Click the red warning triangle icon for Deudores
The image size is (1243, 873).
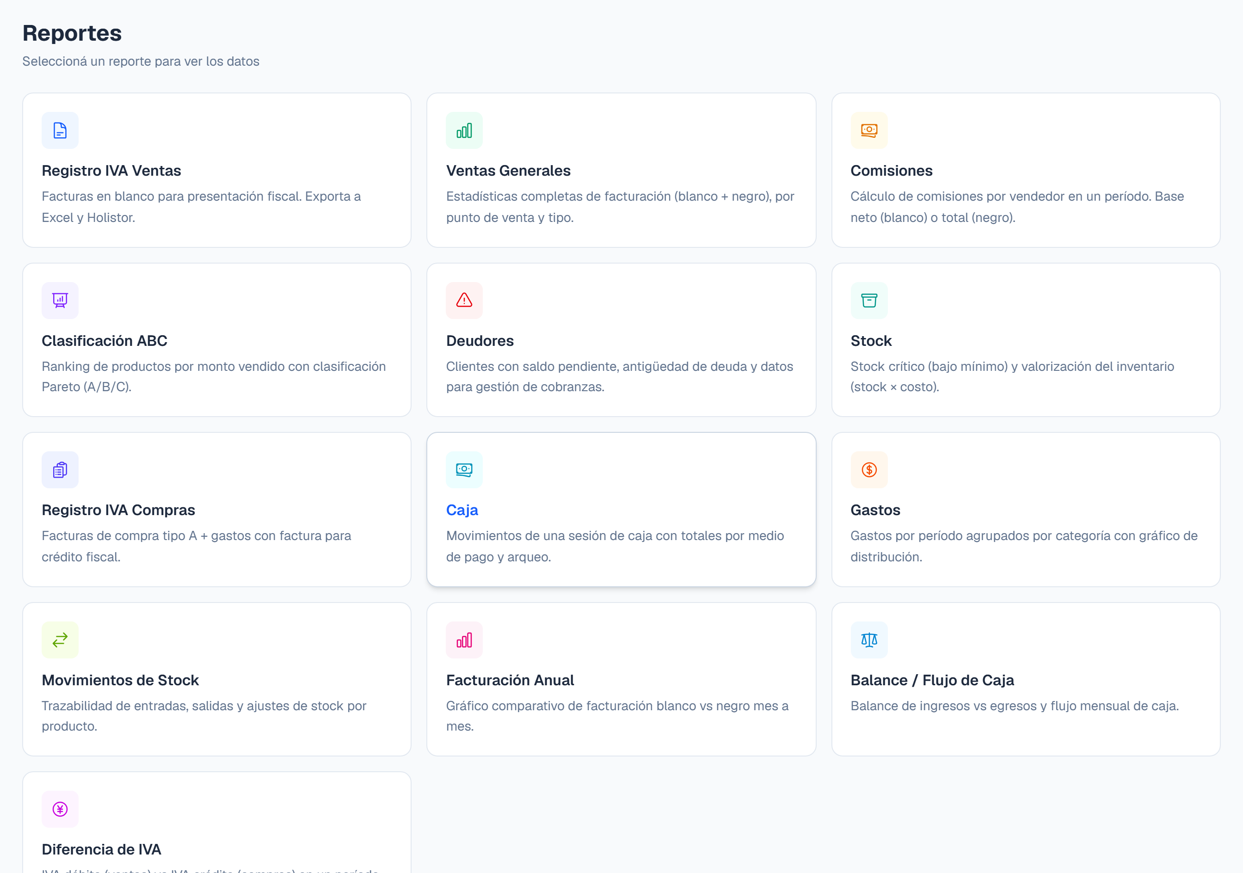click(x=464, y=301)
